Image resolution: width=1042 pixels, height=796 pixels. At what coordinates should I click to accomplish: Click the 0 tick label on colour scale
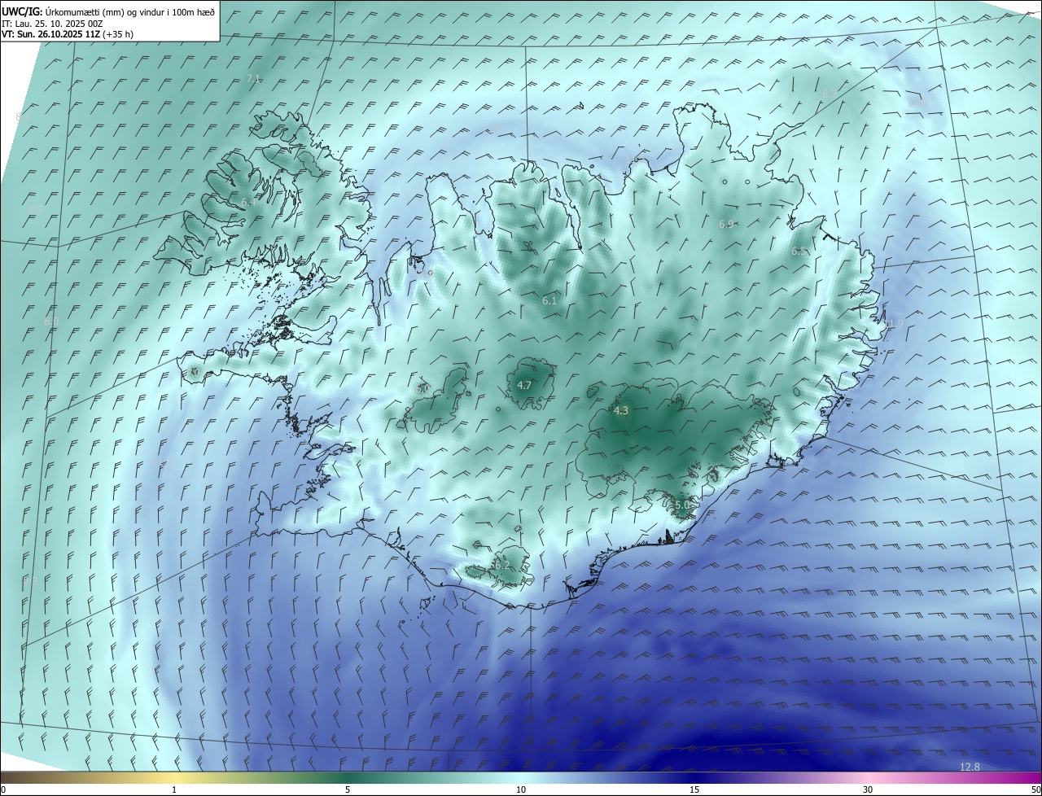tap(3, 789)
